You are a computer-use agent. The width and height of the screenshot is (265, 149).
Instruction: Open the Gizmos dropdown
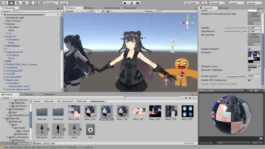149,11
